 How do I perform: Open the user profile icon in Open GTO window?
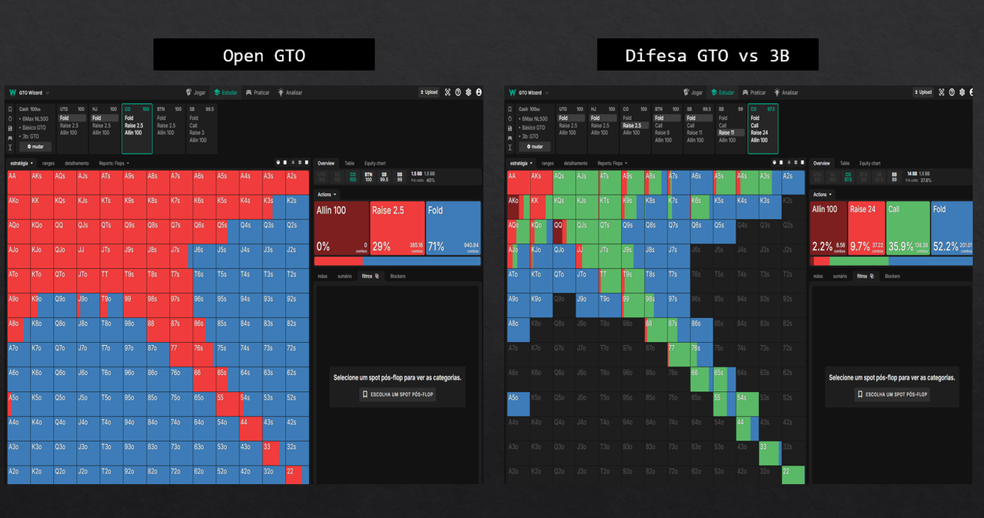pos(479,92)
